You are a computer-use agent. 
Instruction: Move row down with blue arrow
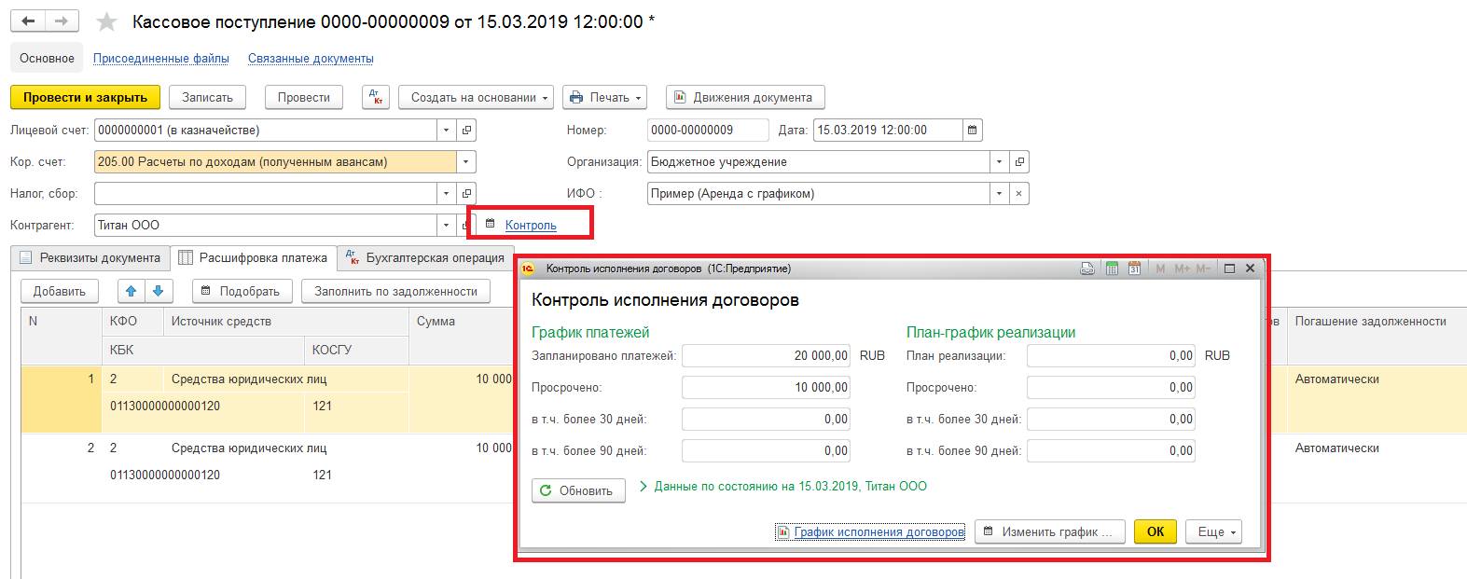[x=159, y=291]
